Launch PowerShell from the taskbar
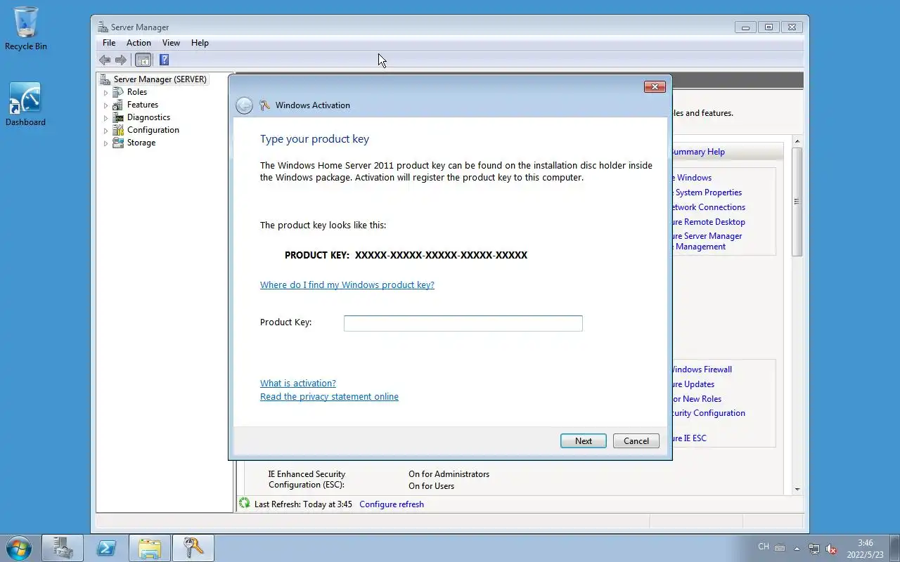The height and width of the screenshot is (562, 900). tap(106, 548)
